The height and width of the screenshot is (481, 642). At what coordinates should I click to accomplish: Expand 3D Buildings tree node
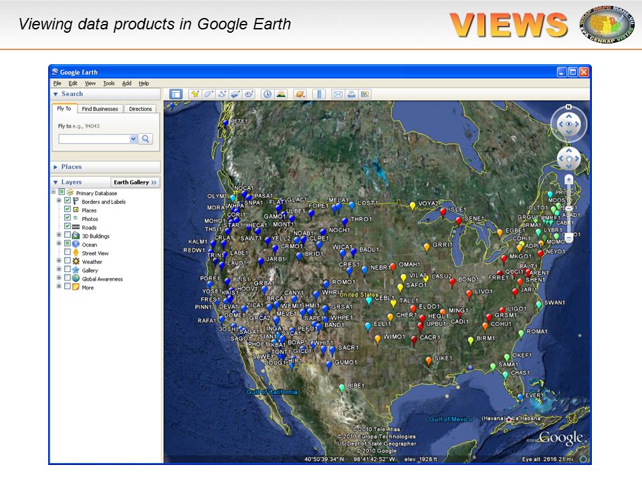[x=59, y=234]
